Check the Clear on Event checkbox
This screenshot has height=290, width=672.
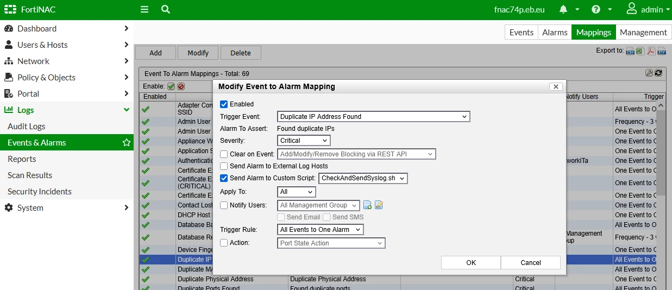click(224, 154)
